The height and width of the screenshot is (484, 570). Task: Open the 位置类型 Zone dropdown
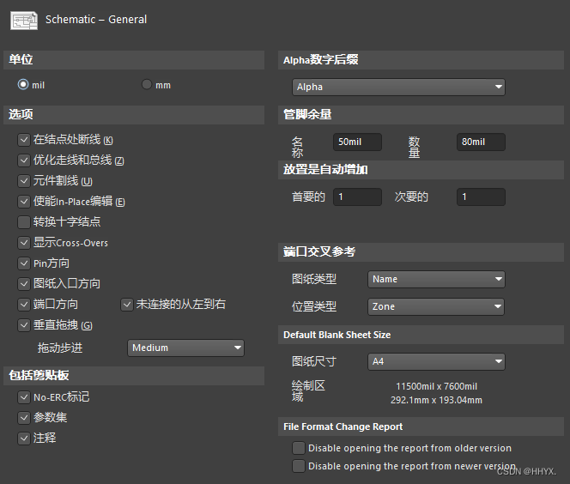click(x=436, y=306)
